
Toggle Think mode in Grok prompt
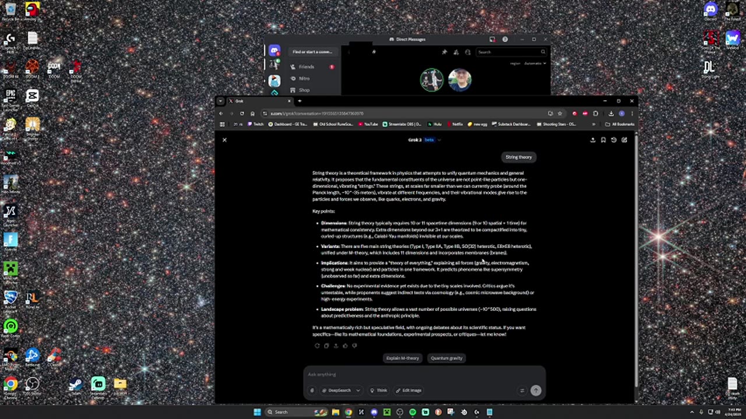point(379,390)
